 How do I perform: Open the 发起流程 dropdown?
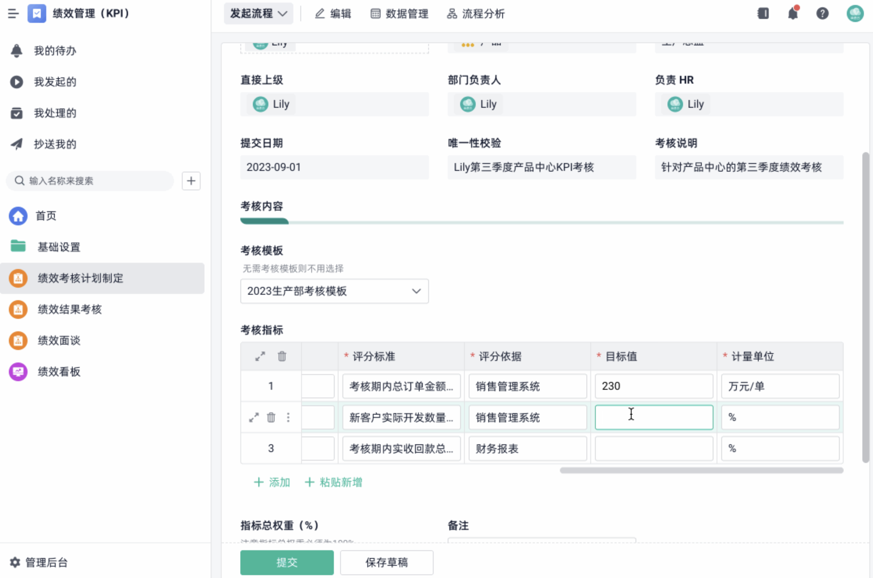pos(259,14)
